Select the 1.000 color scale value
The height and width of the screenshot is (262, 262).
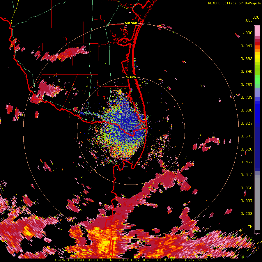tap(247, 33)
